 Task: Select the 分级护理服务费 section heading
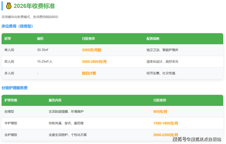tap(14, 88)
